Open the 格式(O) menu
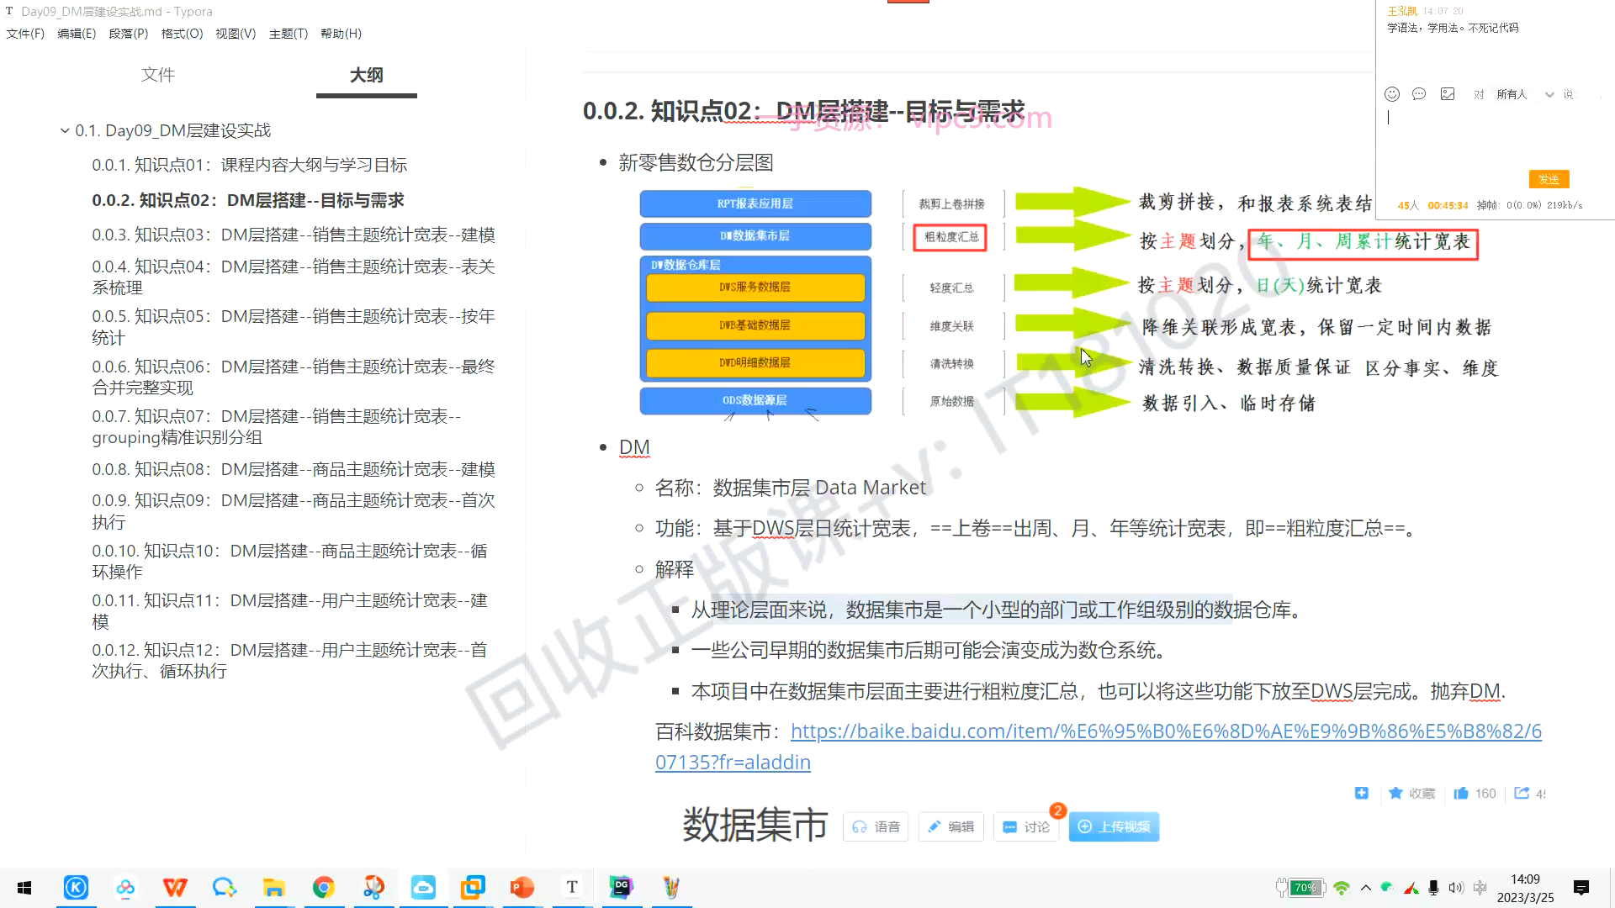Image resolution: width=1615 pixels, height=908 pixels. coord(182,34)
